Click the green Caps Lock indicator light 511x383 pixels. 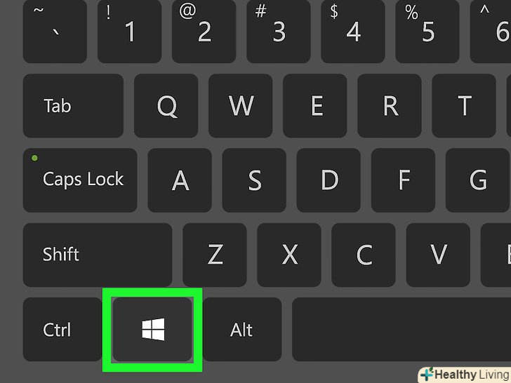(x=34, y=159)
